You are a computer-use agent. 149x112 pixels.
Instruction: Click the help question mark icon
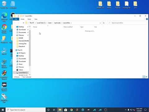147,19
